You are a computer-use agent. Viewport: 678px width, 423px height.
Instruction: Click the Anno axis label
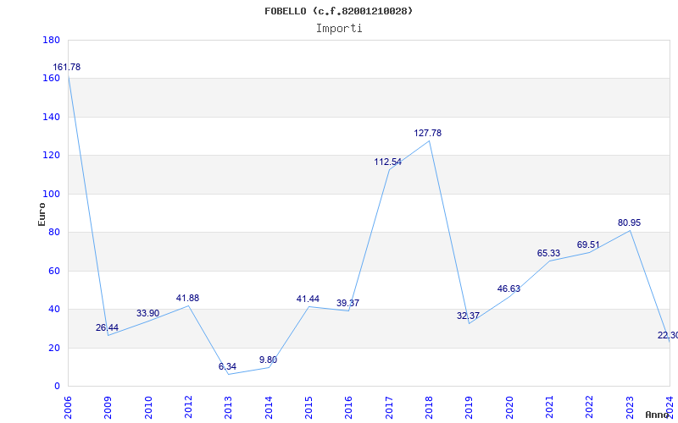(657, 415)
